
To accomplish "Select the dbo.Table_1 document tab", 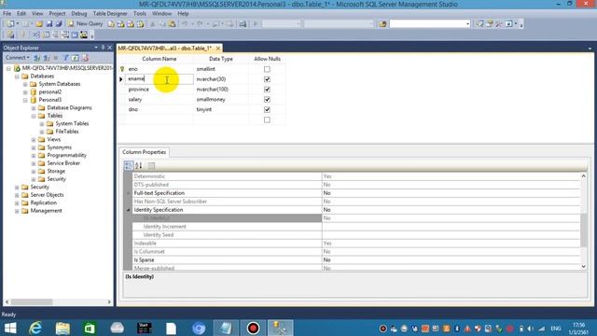I will 164,49.
